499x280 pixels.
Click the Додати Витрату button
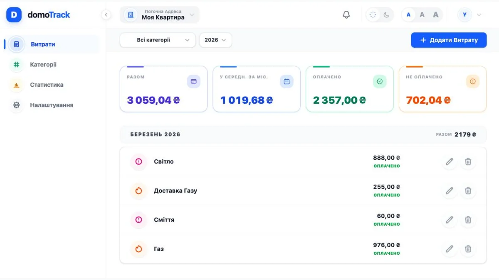click(x=449, y=40)
